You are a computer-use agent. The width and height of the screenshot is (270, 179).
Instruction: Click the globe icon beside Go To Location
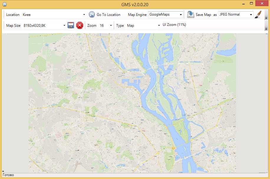point(92,14)
